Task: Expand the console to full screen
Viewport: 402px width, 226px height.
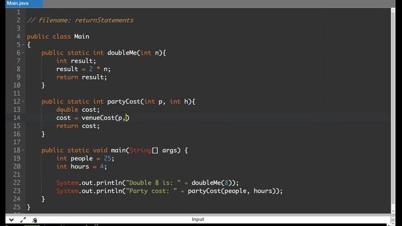Action: (23, 220)
